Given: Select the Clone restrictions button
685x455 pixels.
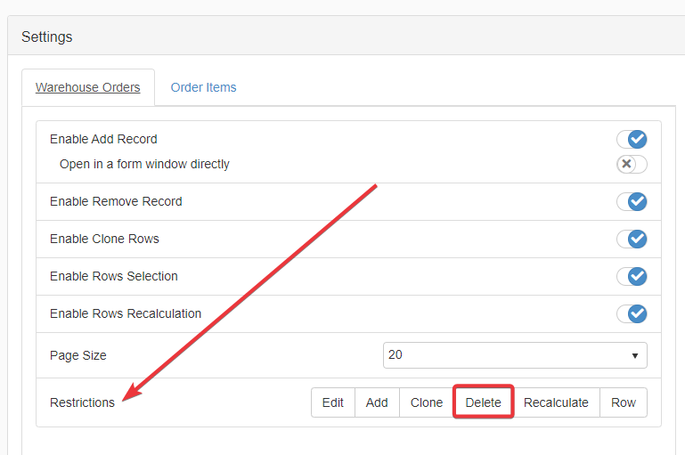Looking at the screenshot, I should pyautogui.click(x=427, y=402).
